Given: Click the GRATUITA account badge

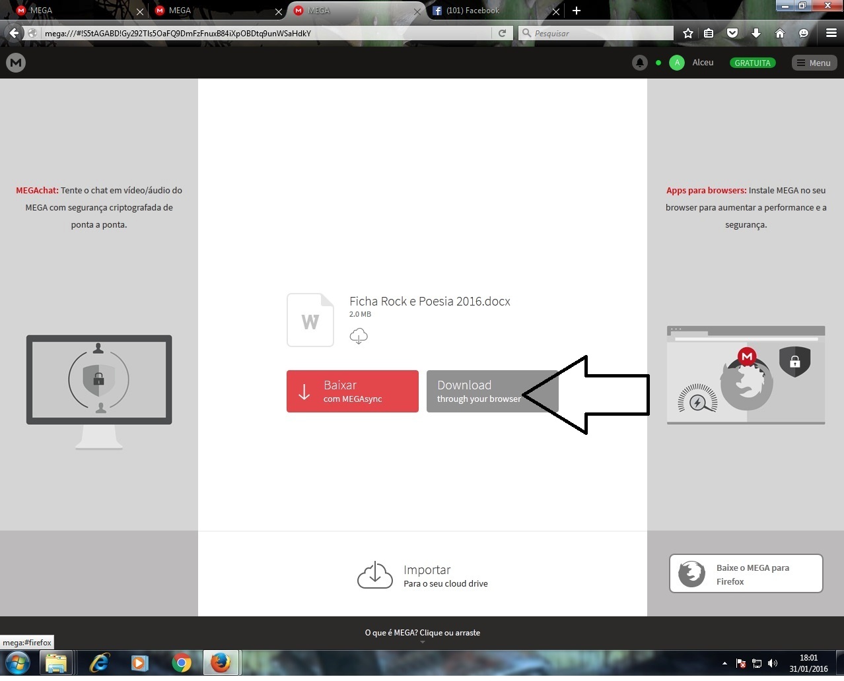Looking at the screenshot, I should point(752,63).
